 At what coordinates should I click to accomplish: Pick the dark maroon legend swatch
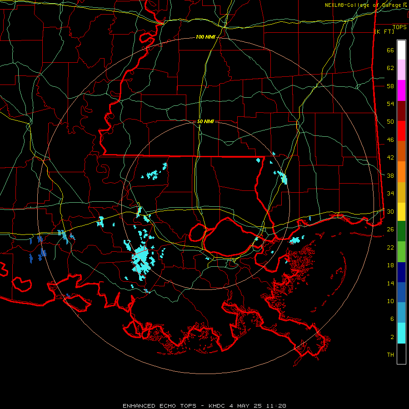click(401, 111)
